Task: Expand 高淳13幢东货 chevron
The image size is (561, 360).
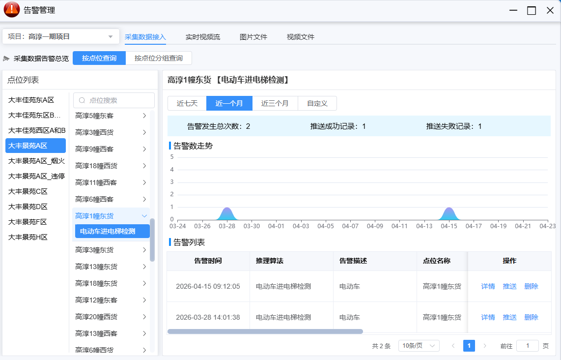Action: pyautogui.click(x=144, y=267)
